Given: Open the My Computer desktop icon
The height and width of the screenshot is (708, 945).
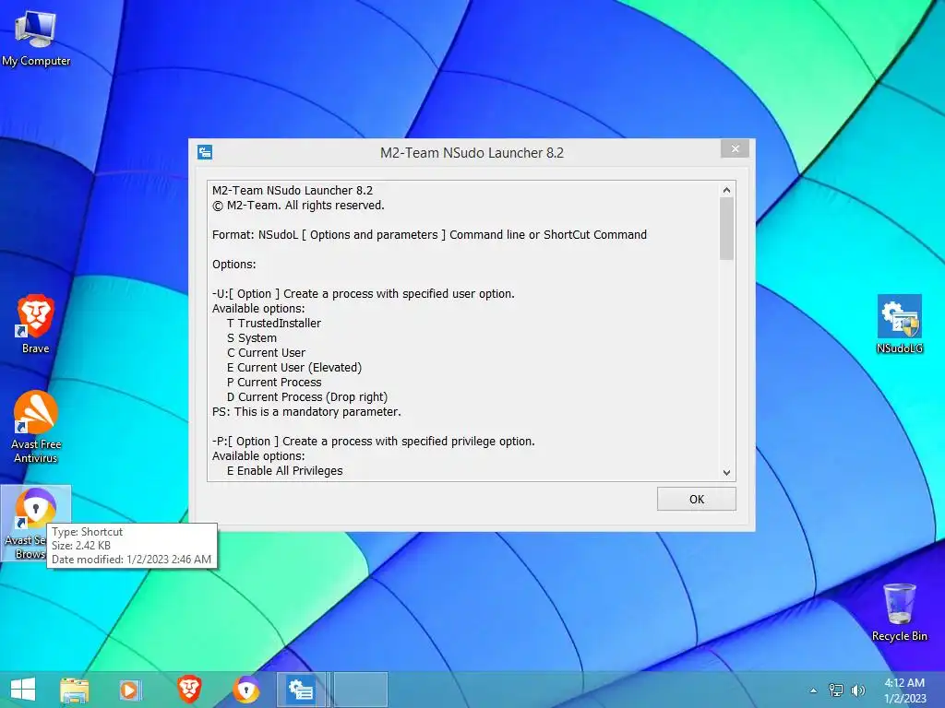Looking at the screenshot, I should [x=36, y=39].
